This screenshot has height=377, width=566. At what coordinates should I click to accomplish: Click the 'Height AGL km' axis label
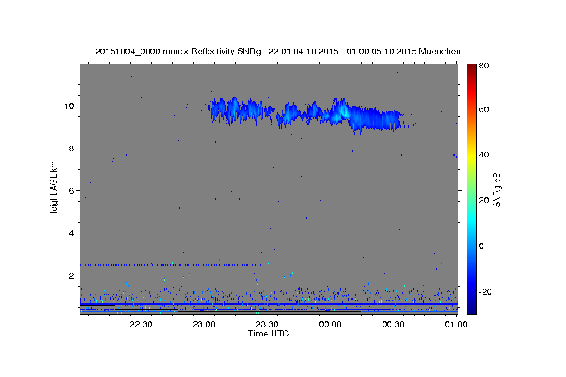coord(54,188)
